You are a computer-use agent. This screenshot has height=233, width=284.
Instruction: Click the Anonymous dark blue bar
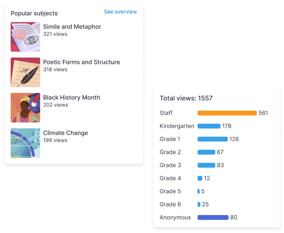tap(213, 217)
